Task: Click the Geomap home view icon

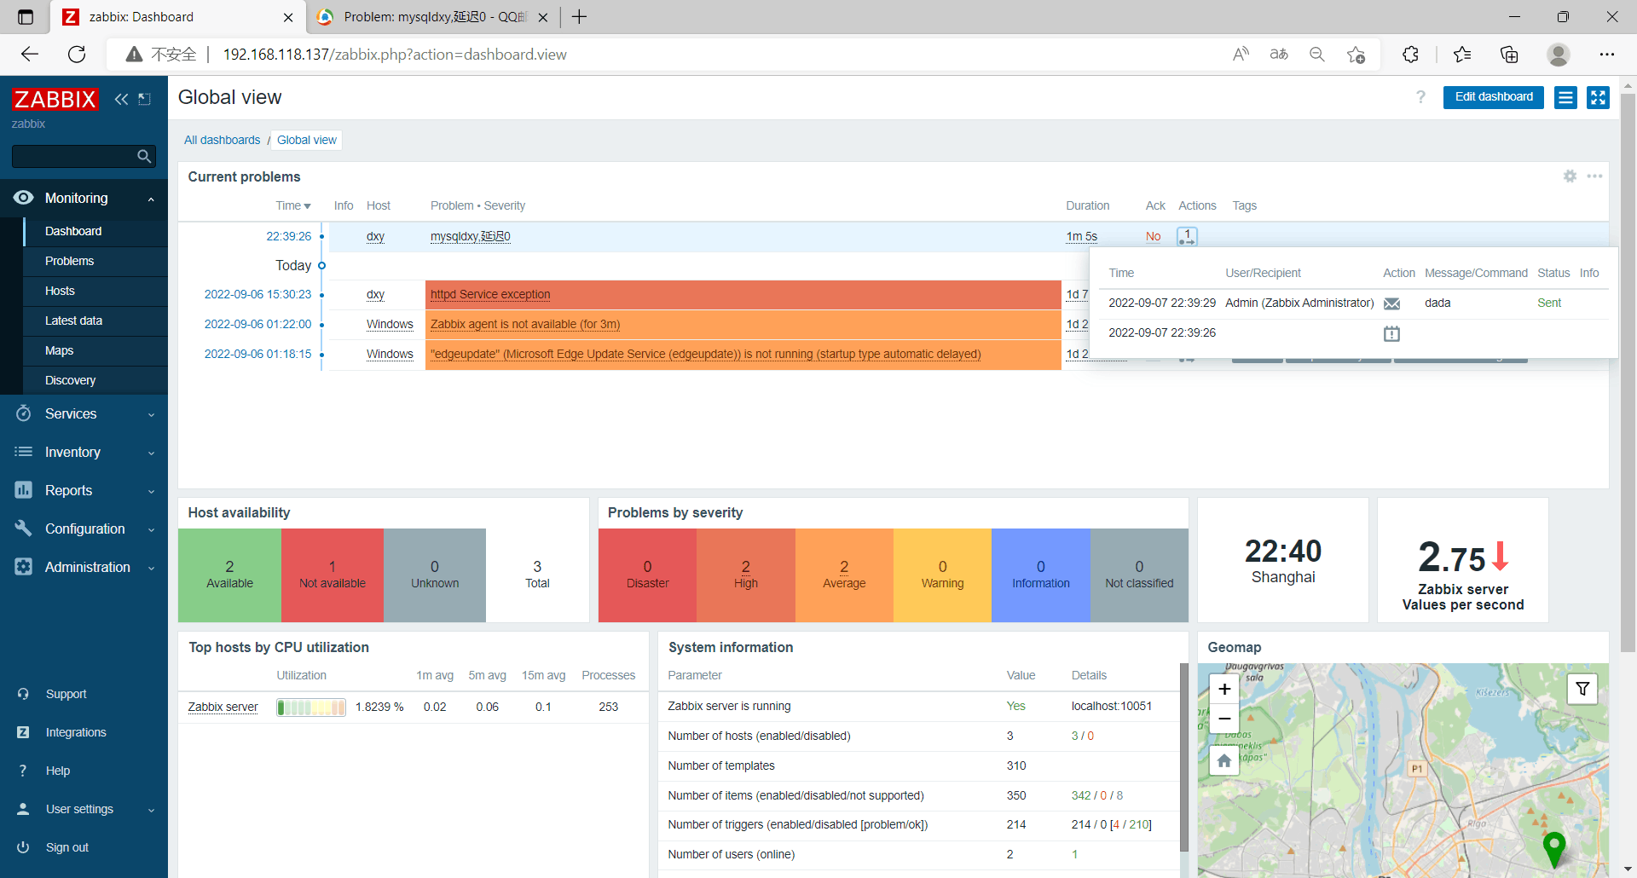Action: [x=1224, y=760]
